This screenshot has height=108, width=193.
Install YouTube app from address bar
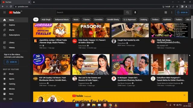[166, 7]
